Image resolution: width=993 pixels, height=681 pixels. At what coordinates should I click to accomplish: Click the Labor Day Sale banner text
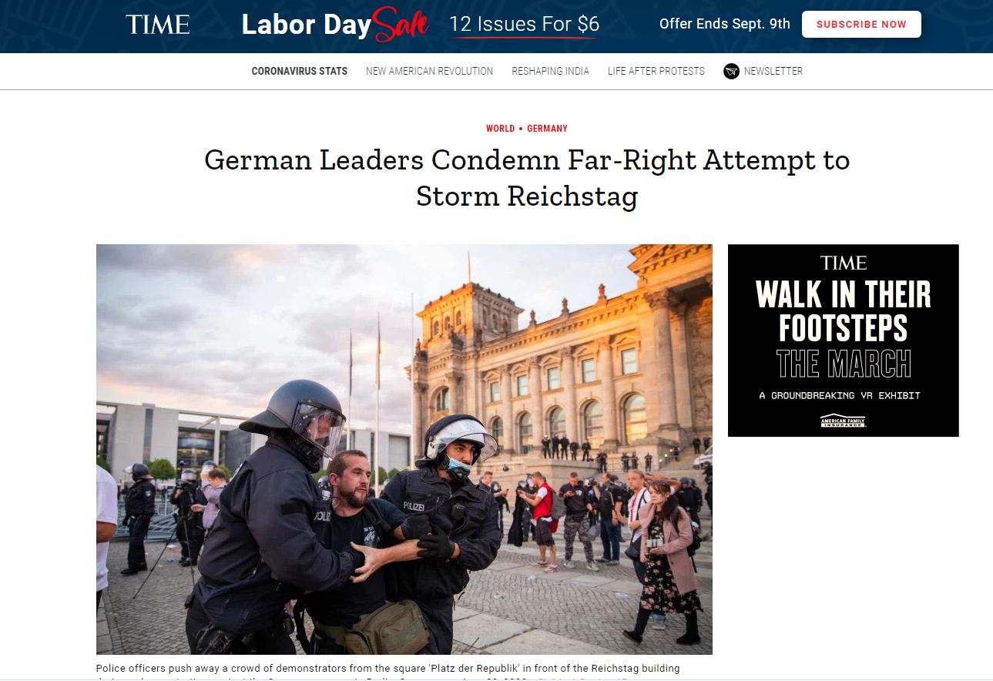[x=334, y=25]
